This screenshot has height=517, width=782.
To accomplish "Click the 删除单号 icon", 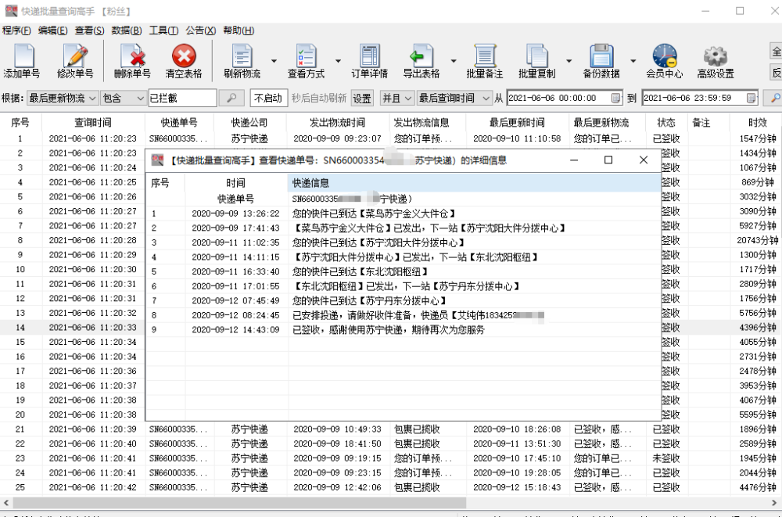I will click(x=131, y=55).
